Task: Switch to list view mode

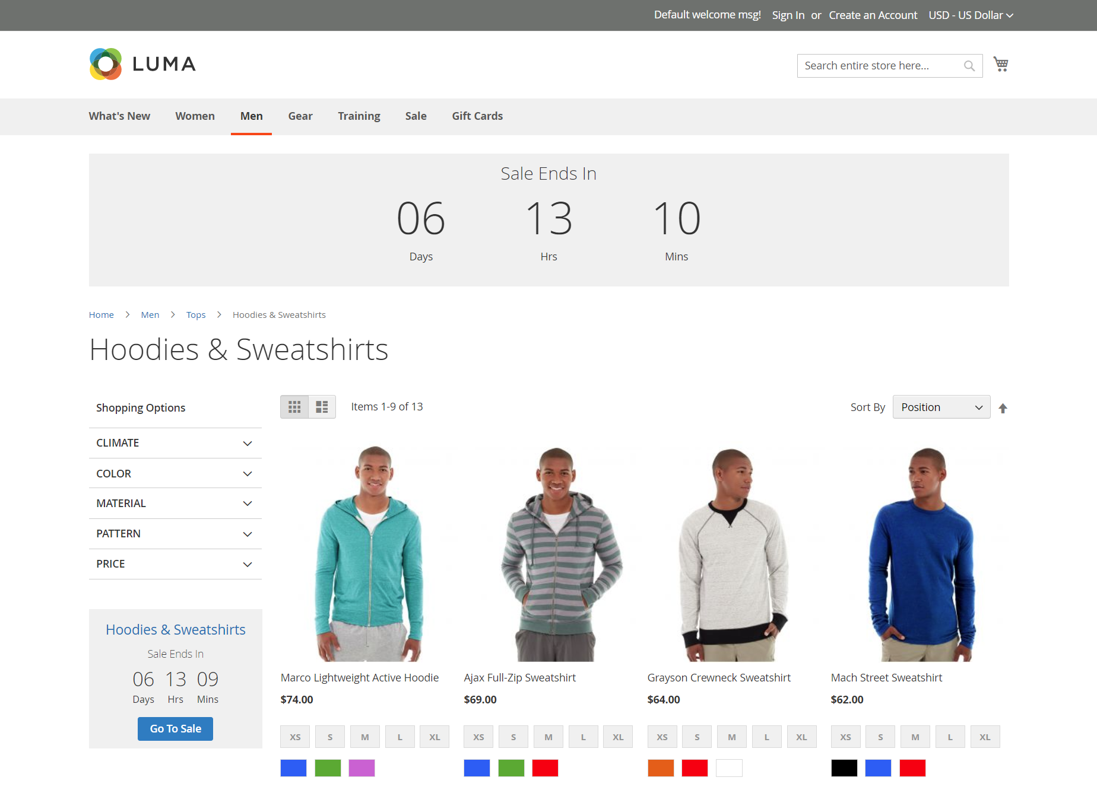Action: 322,407
